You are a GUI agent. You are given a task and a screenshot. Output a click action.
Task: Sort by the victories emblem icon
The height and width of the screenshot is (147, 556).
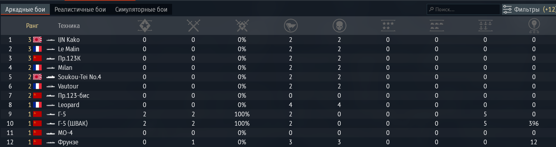(x=144, y=26)
